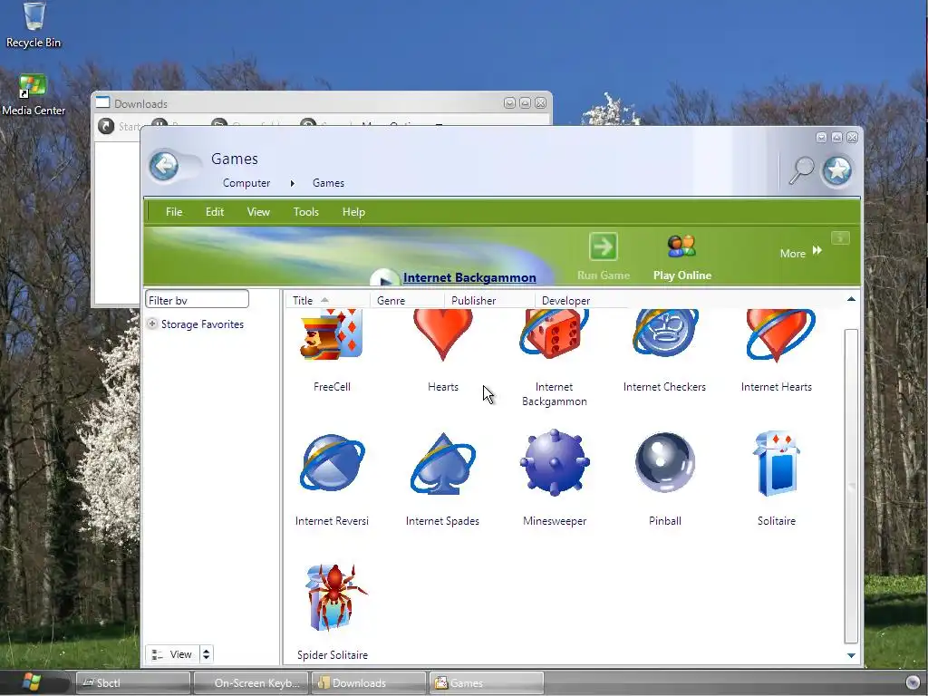The width and height of the screenshot is (928, 696).
Task: Click the scrollbar up arrow in games list
Action: click(x=851, y=299)
